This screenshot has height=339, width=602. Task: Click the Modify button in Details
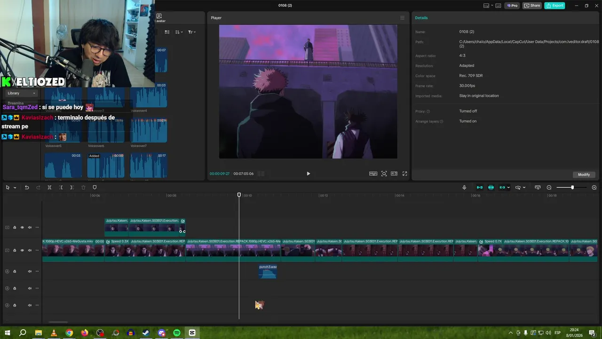[x=584, y=175]
